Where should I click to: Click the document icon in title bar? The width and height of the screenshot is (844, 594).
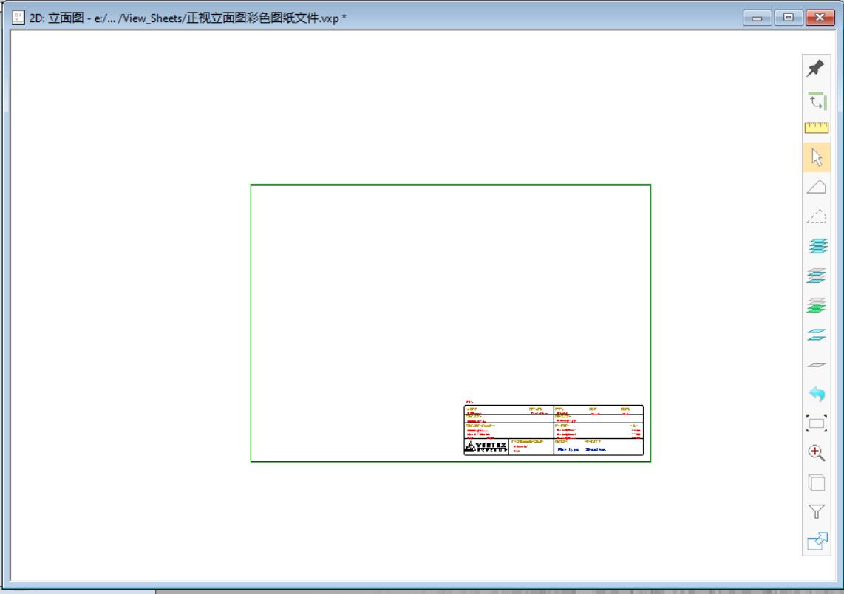[18, 17]
